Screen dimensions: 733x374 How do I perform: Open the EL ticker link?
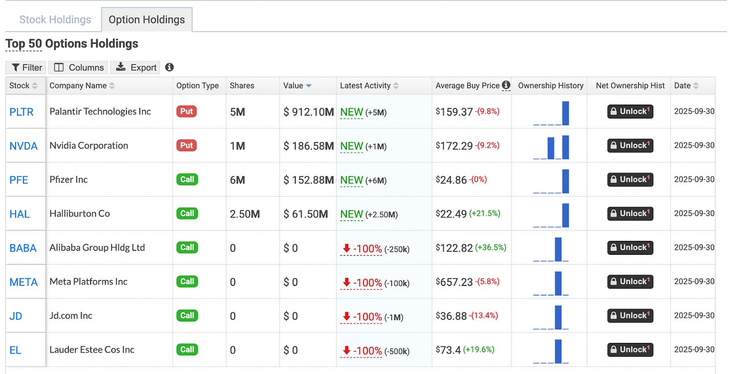16,350
